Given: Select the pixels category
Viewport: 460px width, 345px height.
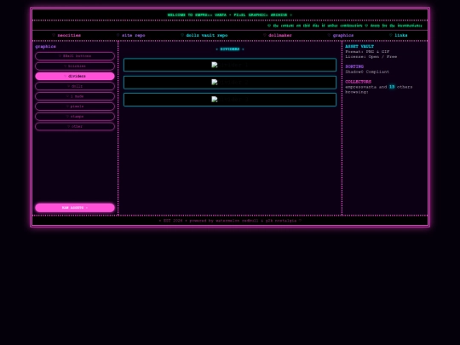Looking at the screenshot, I should [x=75, y=106].
